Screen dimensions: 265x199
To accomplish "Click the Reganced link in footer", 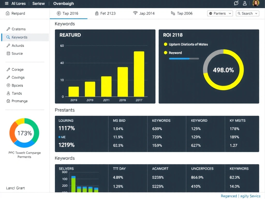I will [x=229, y=196].
